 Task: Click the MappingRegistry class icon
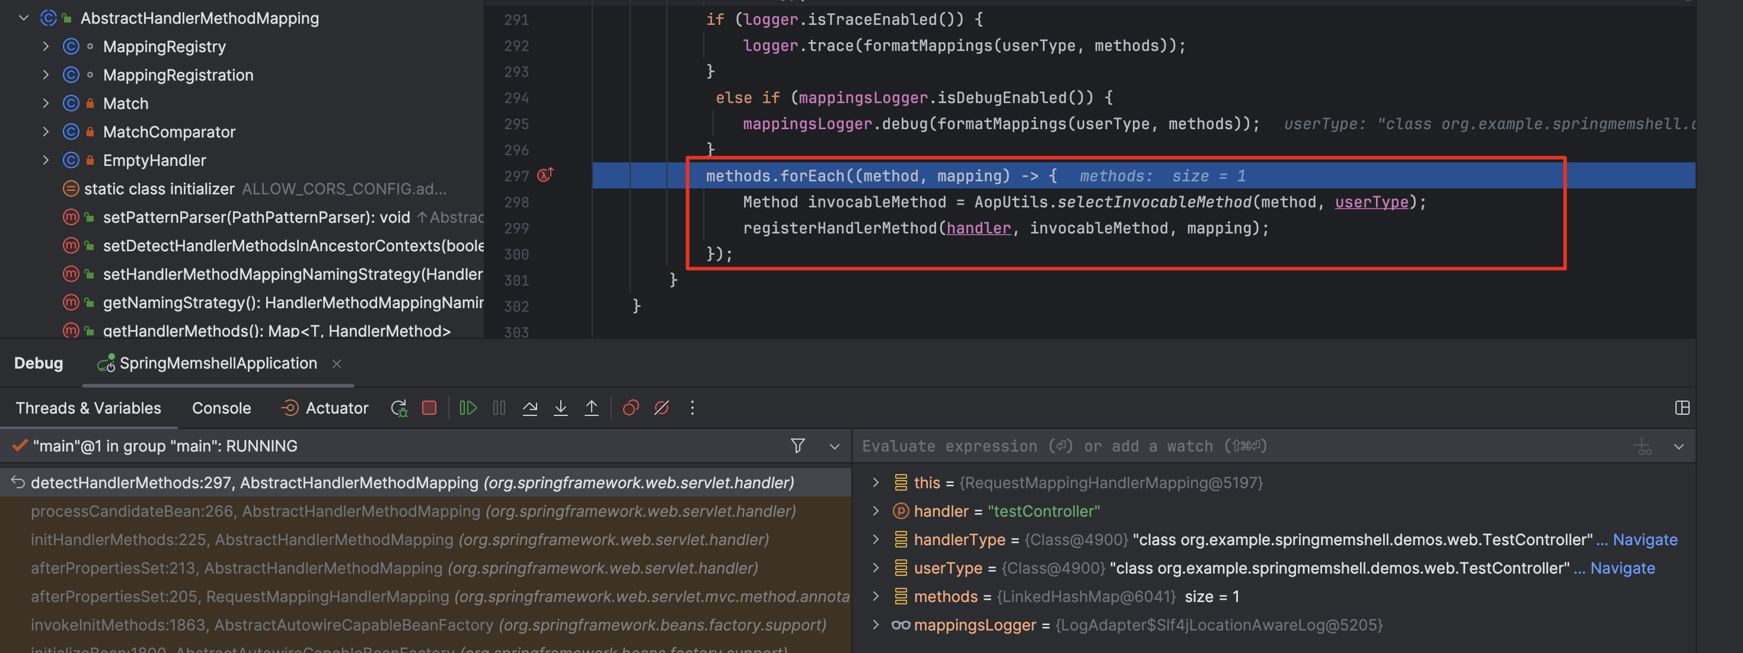click(71, 47)
